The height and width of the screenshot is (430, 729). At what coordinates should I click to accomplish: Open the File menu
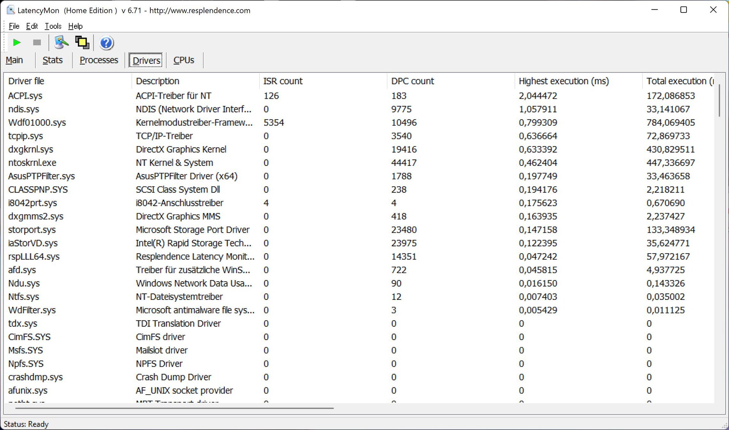(14, 26)
